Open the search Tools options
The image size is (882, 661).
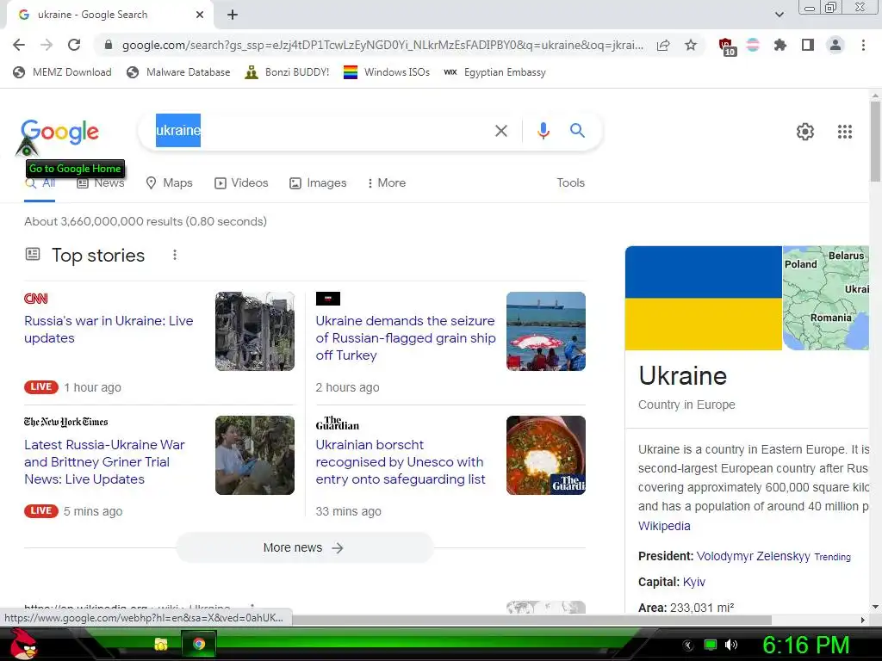click(x=570, y=182)
